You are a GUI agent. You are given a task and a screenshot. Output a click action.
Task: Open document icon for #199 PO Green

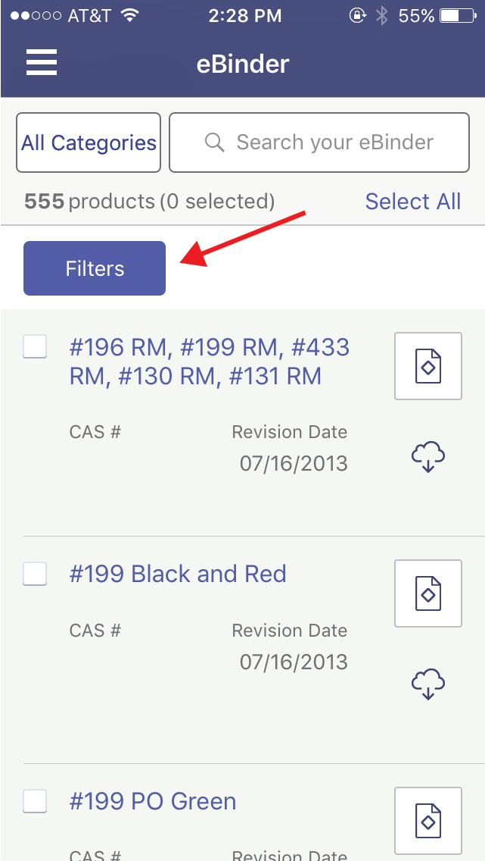[427, 821]
